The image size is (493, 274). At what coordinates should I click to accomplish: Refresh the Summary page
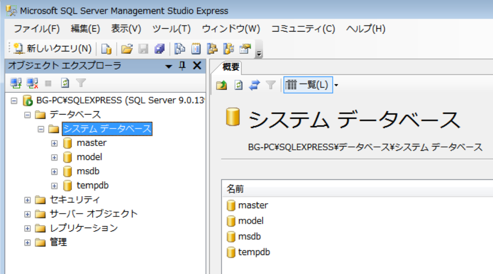pos(238,85)
